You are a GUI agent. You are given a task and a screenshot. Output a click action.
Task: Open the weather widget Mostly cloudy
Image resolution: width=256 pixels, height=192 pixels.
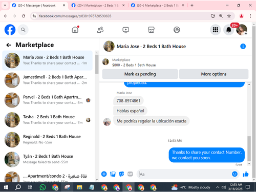(x=191, y=187)
